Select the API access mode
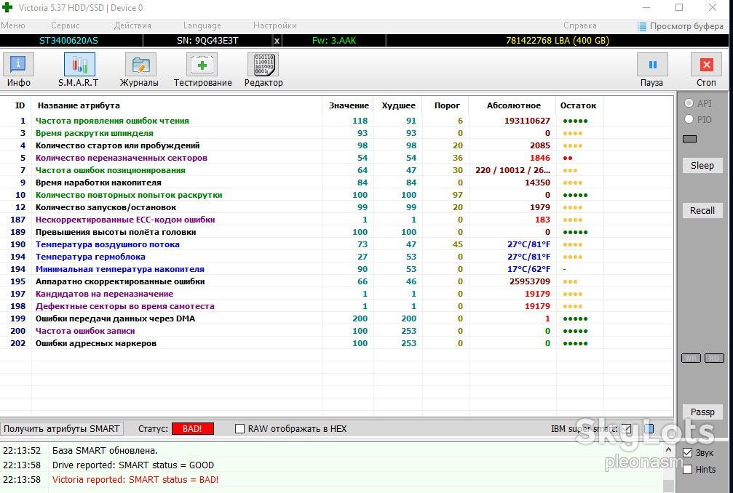 (x=689, y=103)
